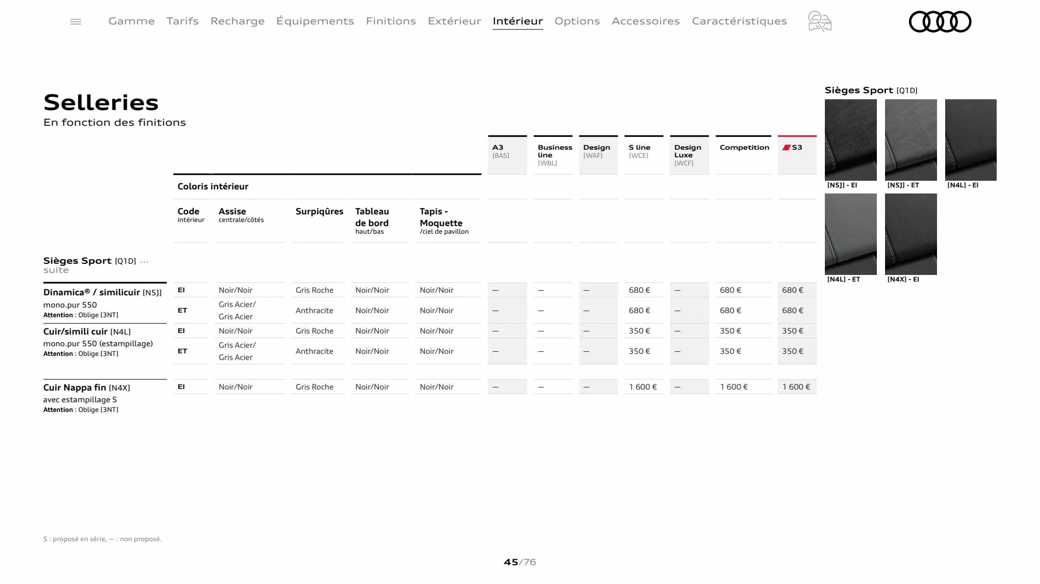Select the Intérieur tab
This screenshot has height=584, width=1040.
click(518, 21)
